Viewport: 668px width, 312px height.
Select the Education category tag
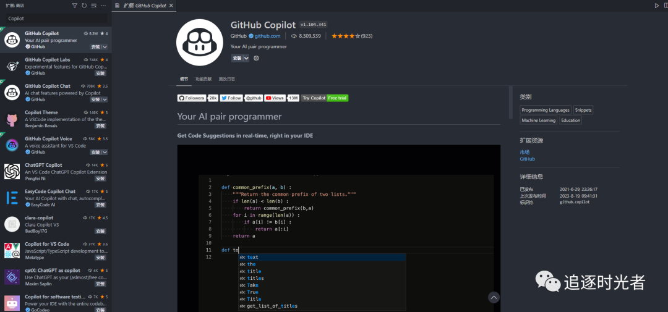(x=570, y=120)
